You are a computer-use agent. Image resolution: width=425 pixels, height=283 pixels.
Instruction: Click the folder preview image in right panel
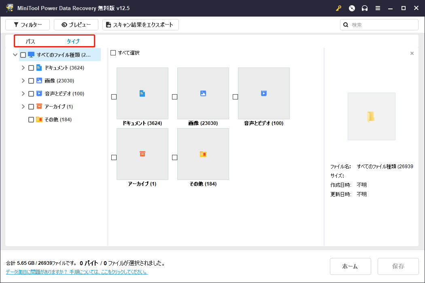[371, 116]
